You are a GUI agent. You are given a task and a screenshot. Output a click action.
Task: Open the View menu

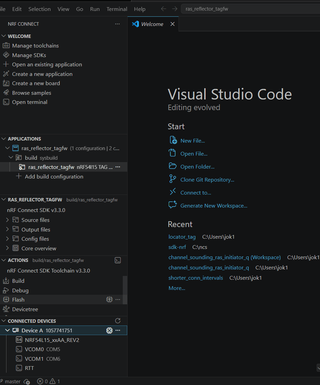(63, 9)
